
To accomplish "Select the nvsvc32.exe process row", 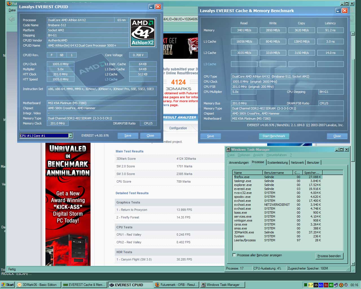I will click(278, 193).
